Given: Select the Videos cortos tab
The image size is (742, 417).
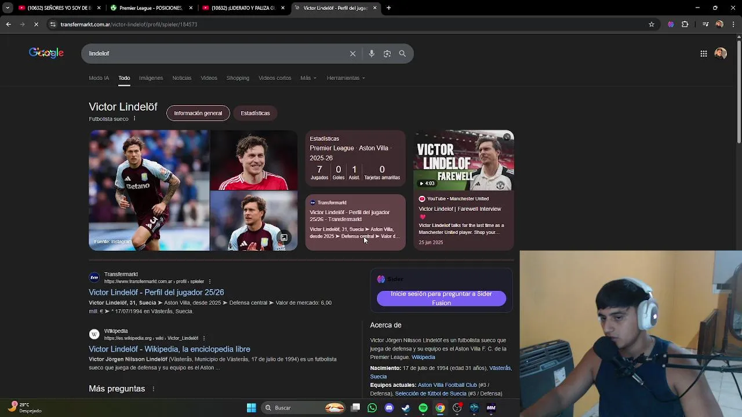Looking at the screenshot, I should pos(275,78).
